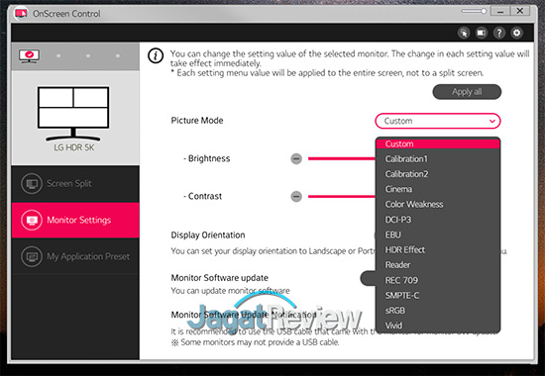Open the settings gear icon
Viewport: 545px width, 376px height.
tap(517, 33)
